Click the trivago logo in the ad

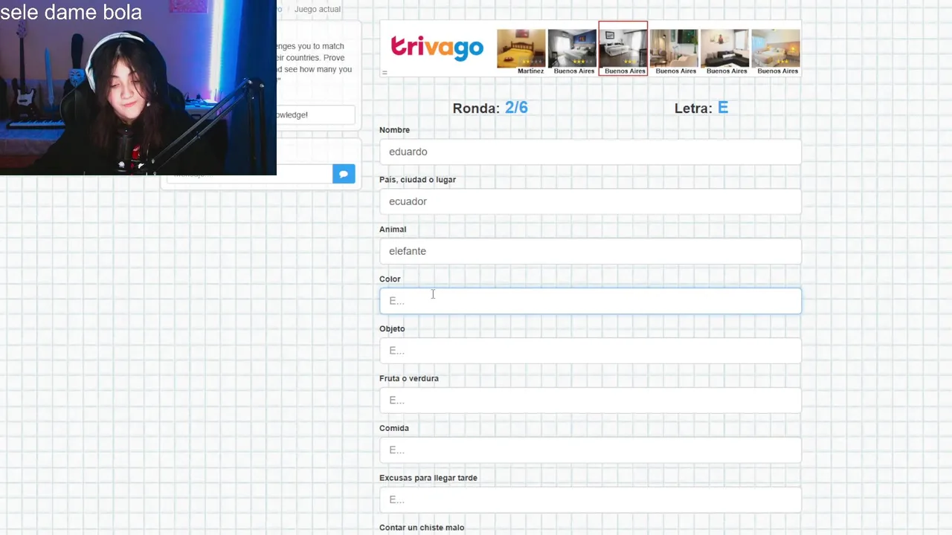pos(437,47)
